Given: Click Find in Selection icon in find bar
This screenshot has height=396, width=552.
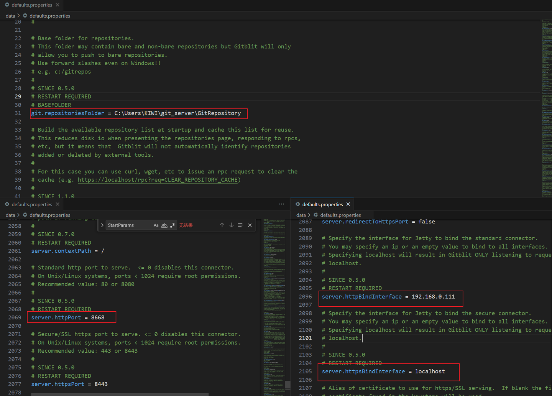Looking at the screenshot, I should tap(241, 225).
